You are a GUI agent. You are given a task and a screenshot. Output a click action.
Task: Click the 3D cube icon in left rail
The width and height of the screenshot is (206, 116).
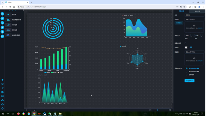point(2,84)
